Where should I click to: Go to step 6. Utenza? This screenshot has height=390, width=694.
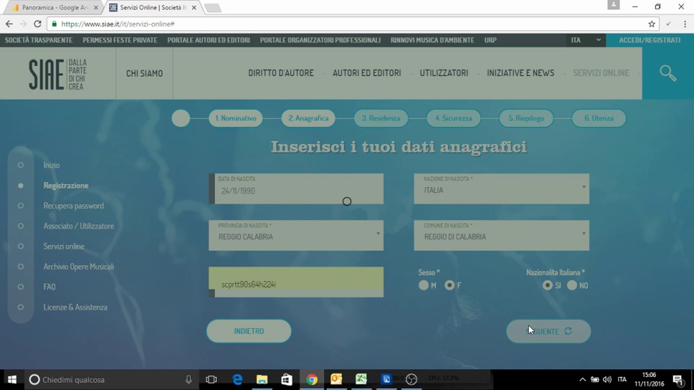click(x=599, y=118)
